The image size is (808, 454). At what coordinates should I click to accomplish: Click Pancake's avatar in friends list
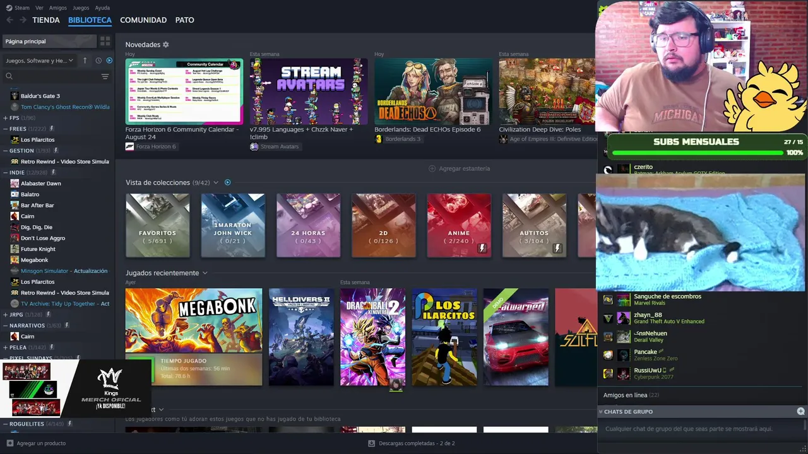click(624, 355)
